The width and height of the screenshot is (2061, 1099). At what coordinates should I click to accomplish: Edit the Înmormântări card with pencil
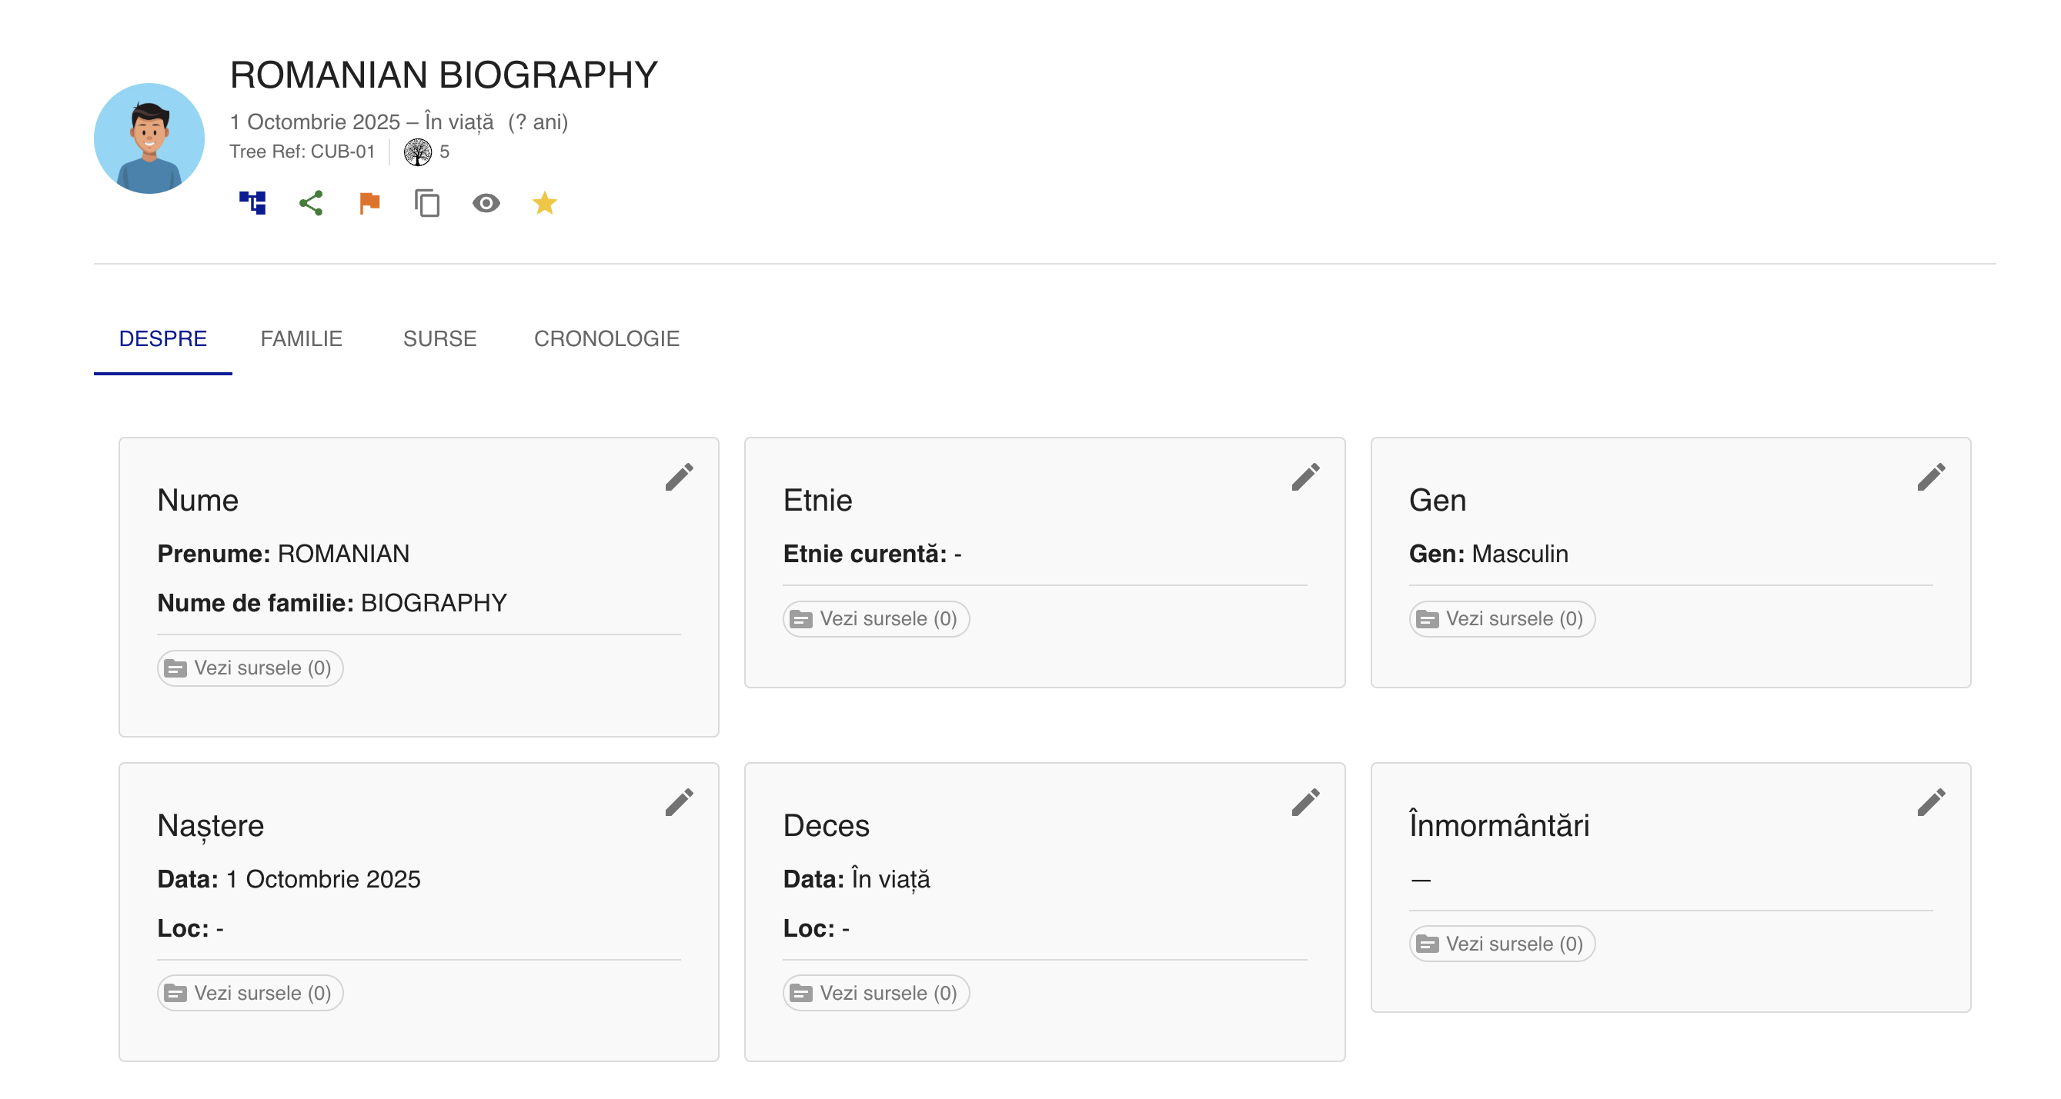1931,802
